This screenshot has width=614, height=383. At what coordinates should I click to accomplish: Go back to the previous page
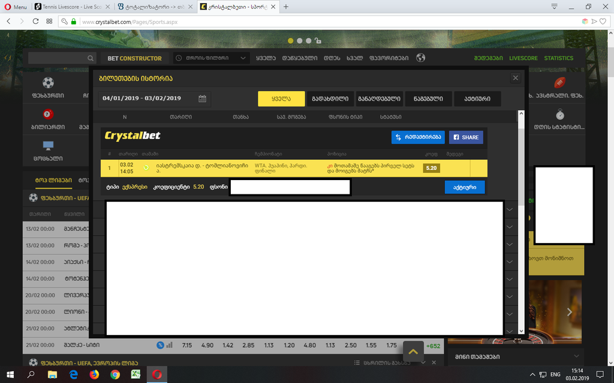click(8, 22)
